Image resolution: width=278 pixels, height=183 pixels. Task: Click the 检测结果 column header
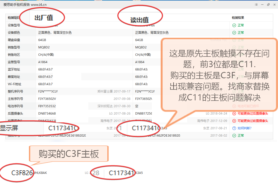[238, 18]
